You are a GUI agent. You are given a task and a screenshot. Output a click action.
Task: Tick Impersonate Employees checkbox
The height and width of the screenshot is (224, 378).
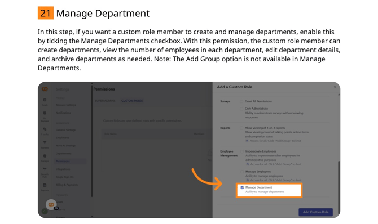[x=242, y=151]
